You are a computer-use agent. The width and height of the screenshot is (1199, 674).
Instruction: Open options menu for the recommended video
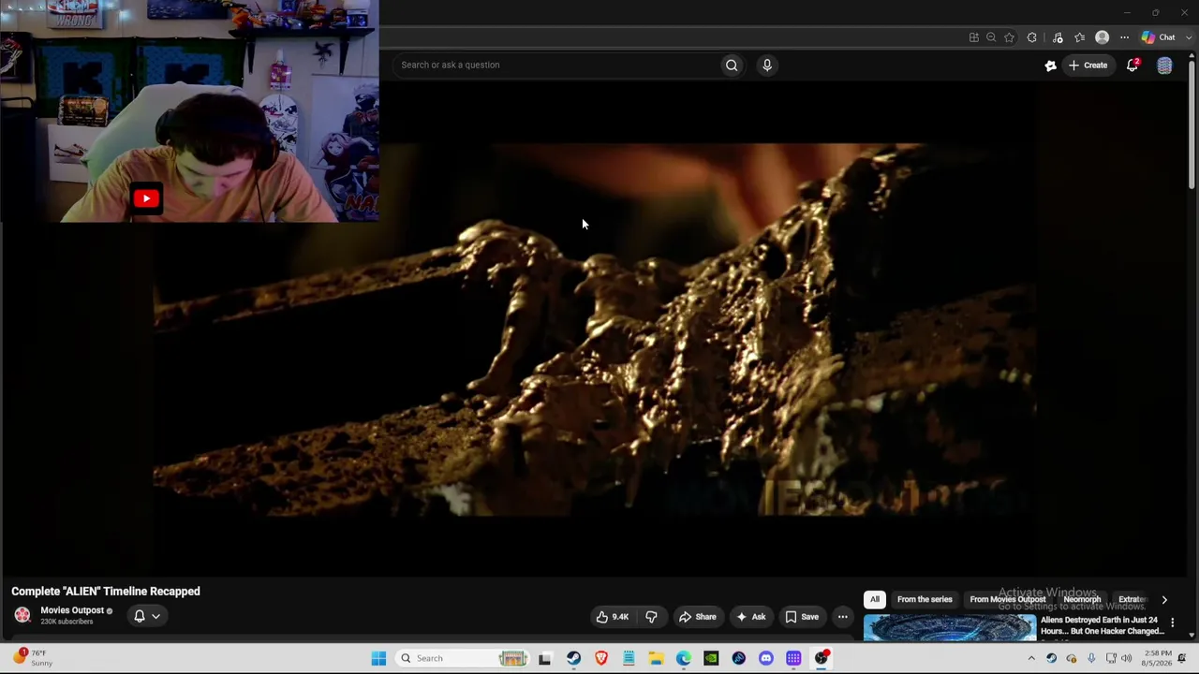tap(1172, 623)
